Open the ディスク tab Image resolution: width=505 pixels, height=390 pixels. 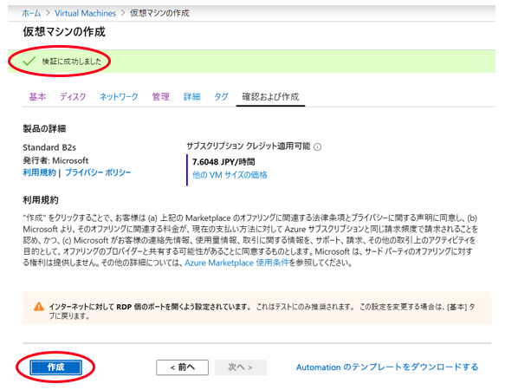click(73, 96)
